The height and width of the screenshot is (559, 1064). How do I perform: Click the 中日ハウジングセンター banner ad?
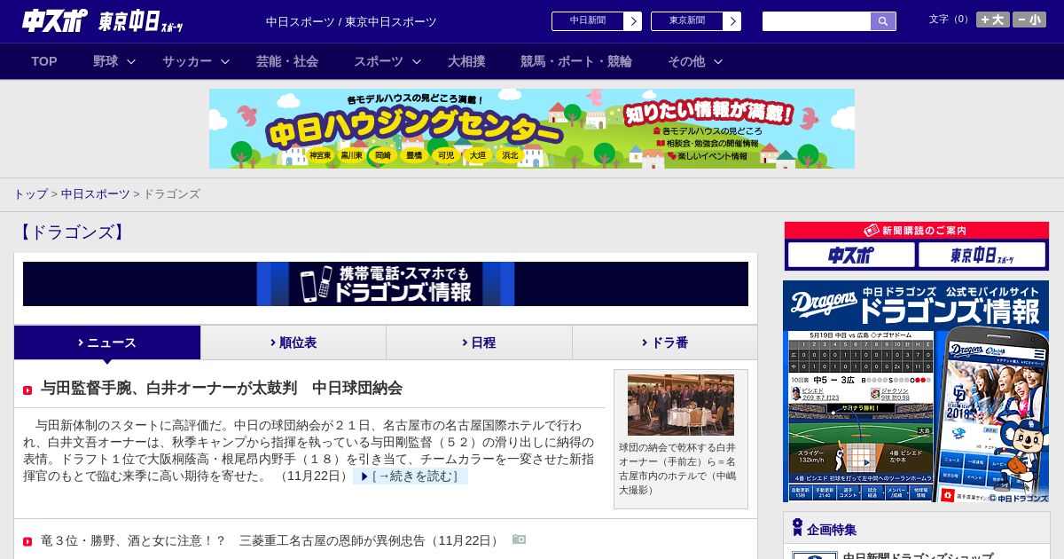[532, 129]
